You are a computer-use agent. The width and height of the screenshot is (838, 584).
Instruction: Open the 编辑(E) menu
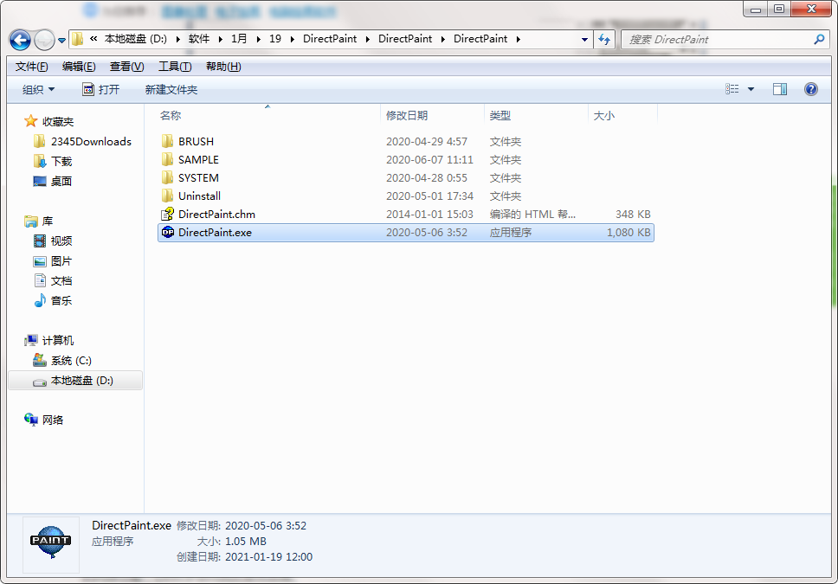[79, 67]
